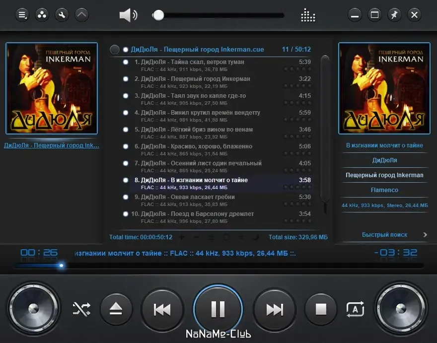Toggle remaining time display -03:32
Viewport: 437px width, 343px height.
click(x=396, y=253)
